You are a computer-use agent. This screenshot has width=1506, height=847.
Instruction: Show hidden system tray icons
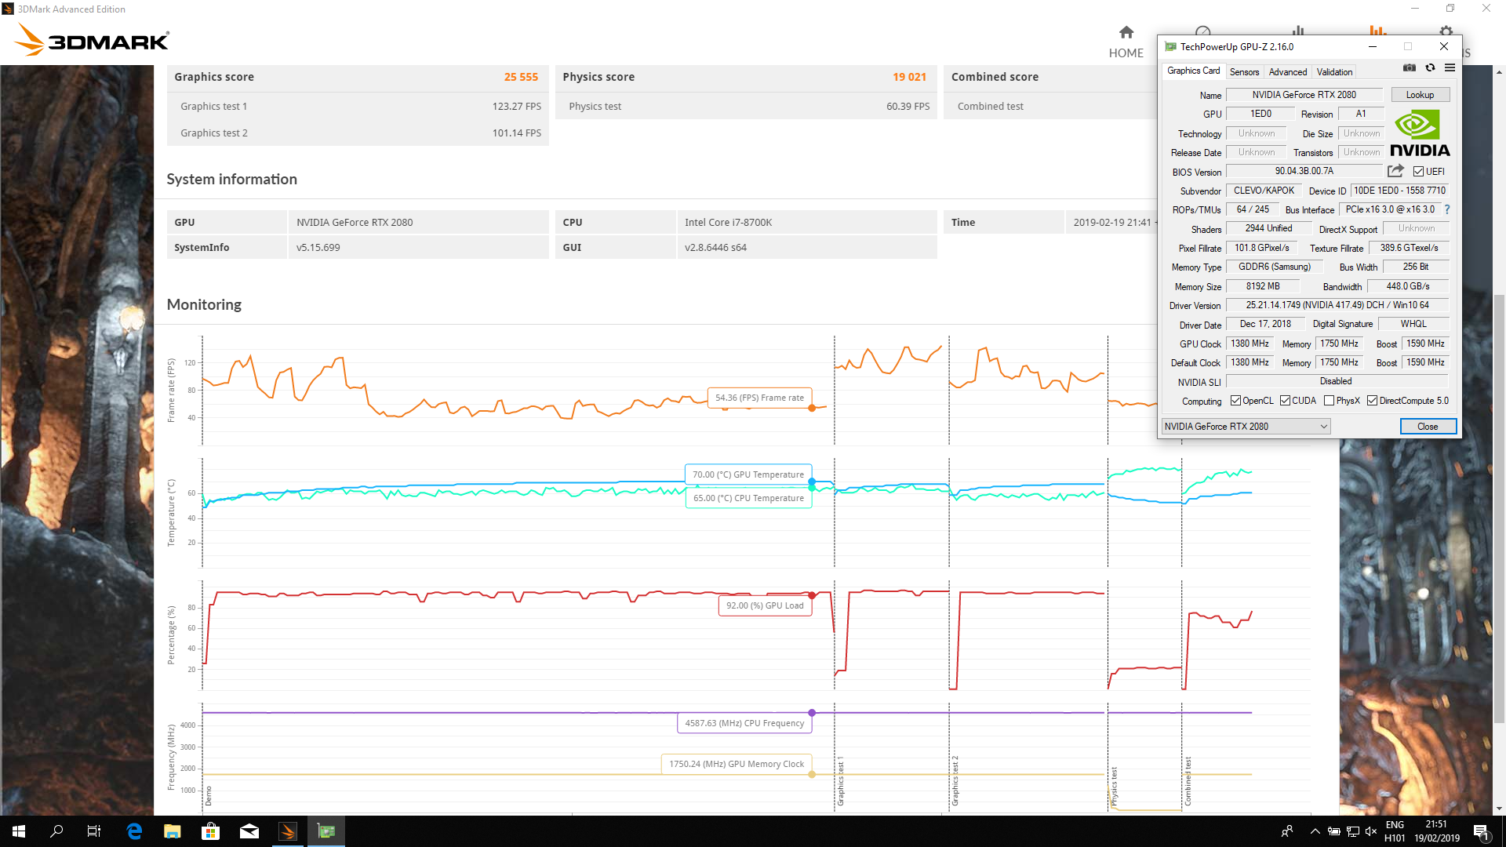1314,831
